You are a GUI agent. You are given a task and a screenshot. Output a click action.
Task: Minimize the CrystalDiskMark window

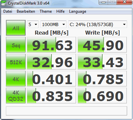pos(104,2)
